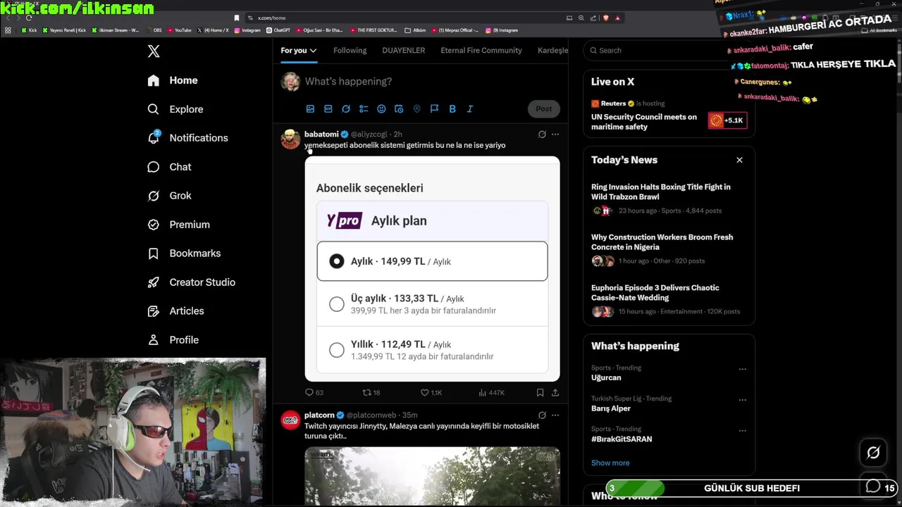Open platcorn's profile name link

pos(319,415)
